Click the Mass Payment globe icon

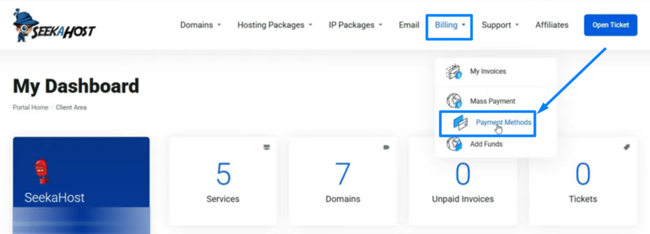(x=454, y=101)
